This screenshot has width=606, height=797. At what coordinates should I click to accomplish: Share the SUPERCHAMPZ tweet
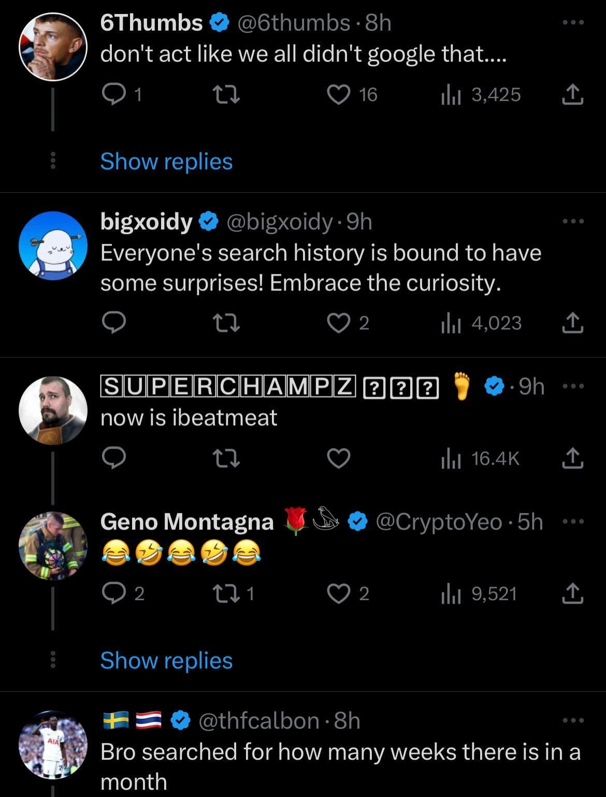tap(573, 458)
